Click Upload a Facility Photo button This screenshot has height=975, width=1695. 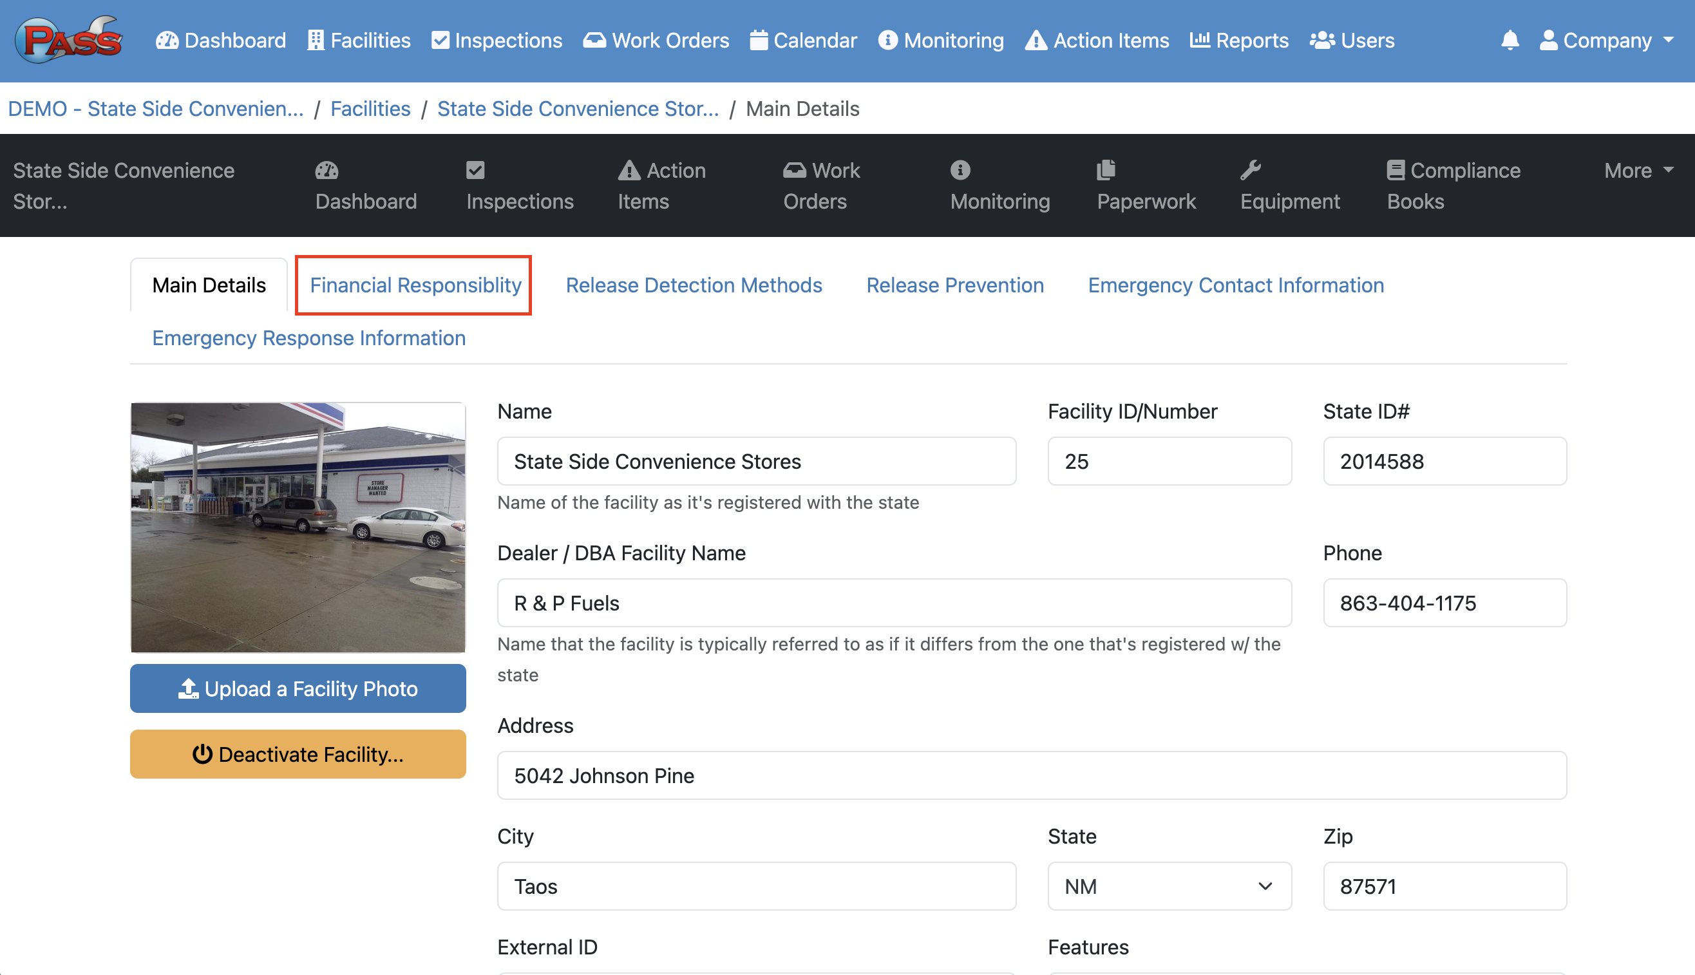coord(298,688)
